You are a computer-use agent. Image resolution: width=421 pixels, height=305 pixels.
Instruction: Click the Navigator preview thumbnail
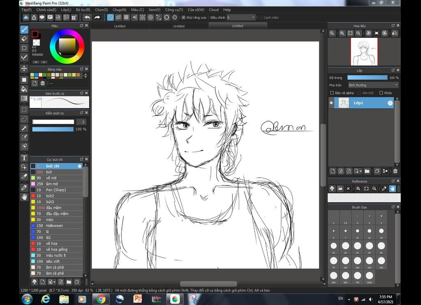(364, 51)
